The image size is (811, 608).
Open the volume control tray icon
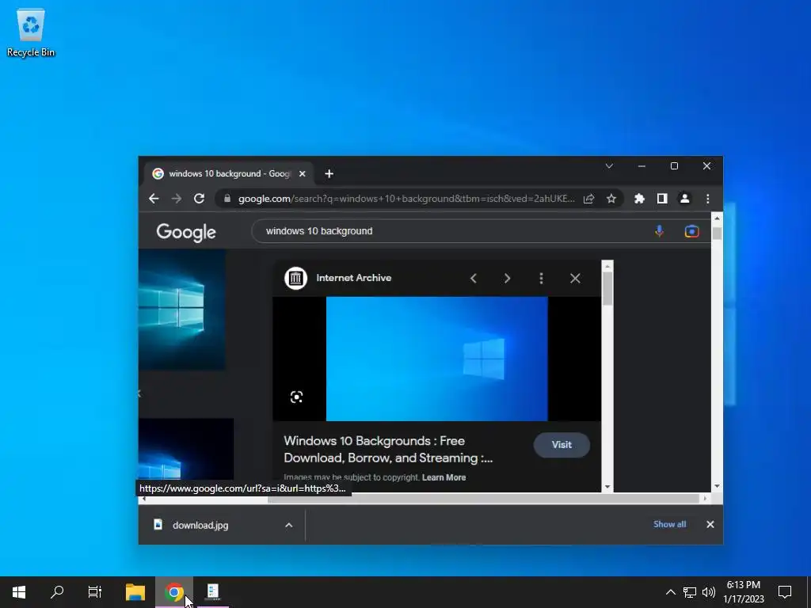click(x=709, y=592)
